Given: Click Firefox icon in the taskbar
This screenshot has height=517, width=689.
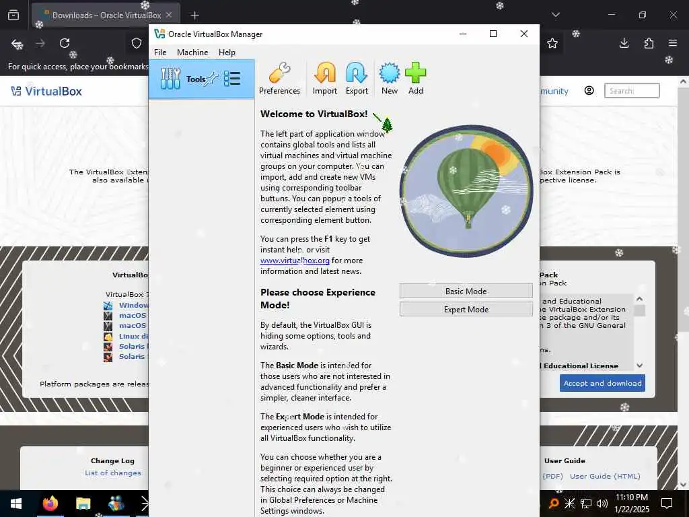Looking at the screenshot, I should 50,504.
